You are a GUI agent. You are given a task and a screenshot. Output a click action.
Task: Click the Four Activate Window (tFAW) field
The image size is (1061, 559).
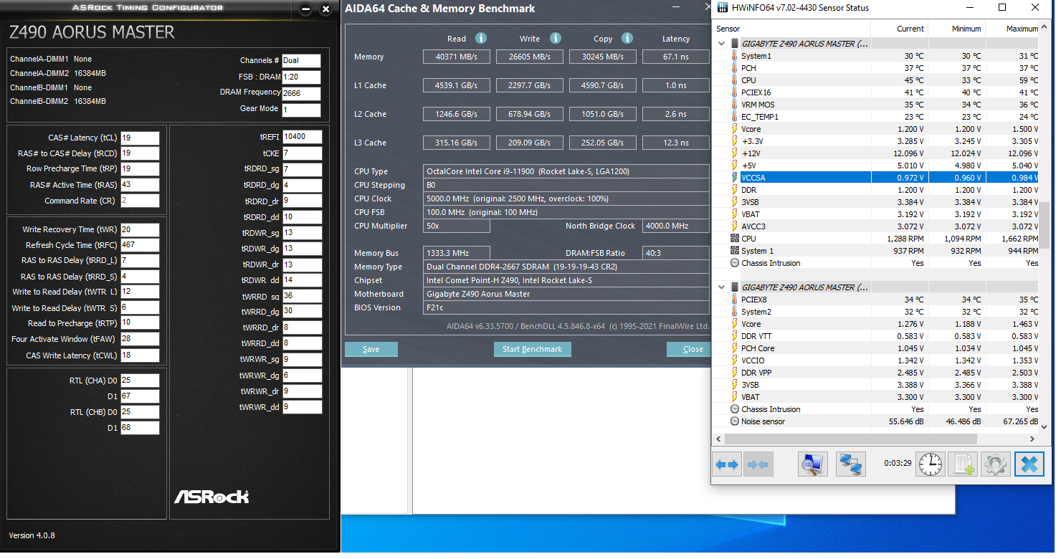coord(140,339)
